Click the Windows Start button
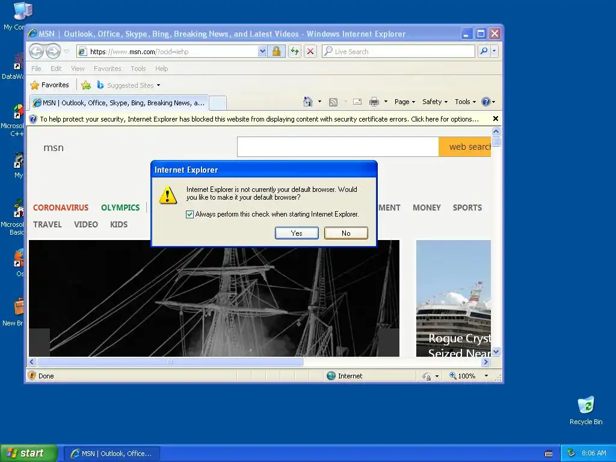Image resolution: width=616 pixels, height=462 pixels. 28,453
